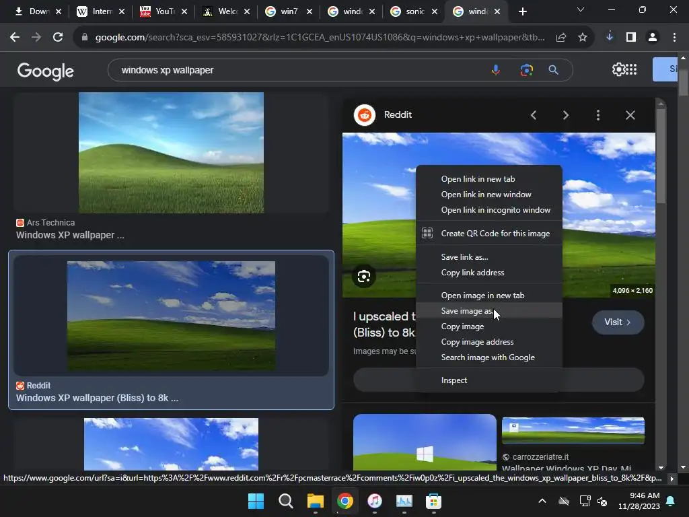Select the Reddit Bliss thumbnail
The width and height of the screenshot is (689, 517).
coord(171,316)
